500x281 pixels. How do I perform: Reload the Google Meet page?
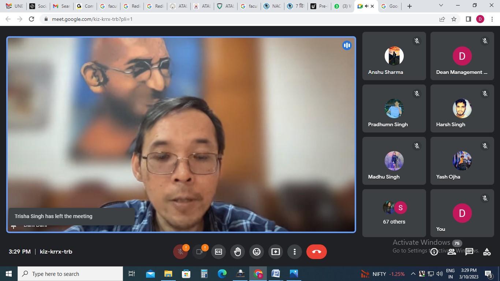click(x=31, y=19)
